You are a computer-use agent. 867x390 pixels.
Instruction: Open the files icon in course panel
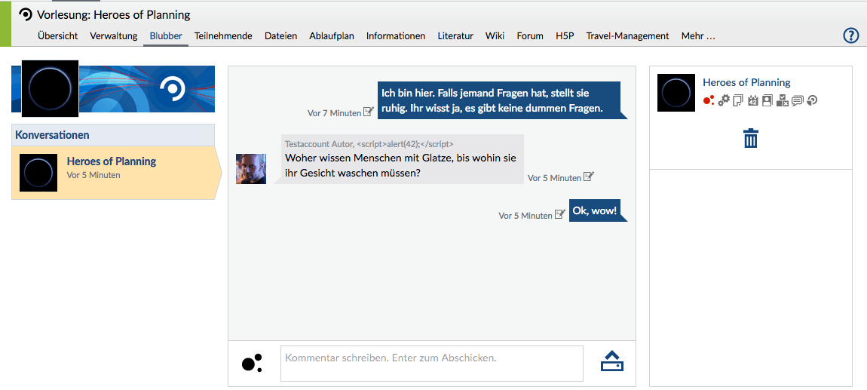[738, 100]
